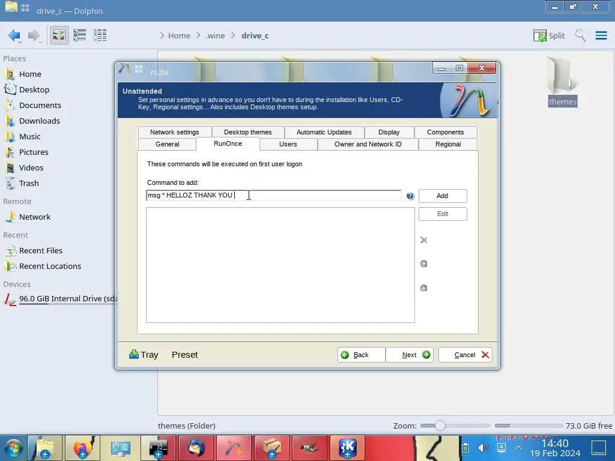Image resolution: width=615 pixels, height=461 pixels.
Task: Open the Display tab
Action: click(x=389, y=132)
